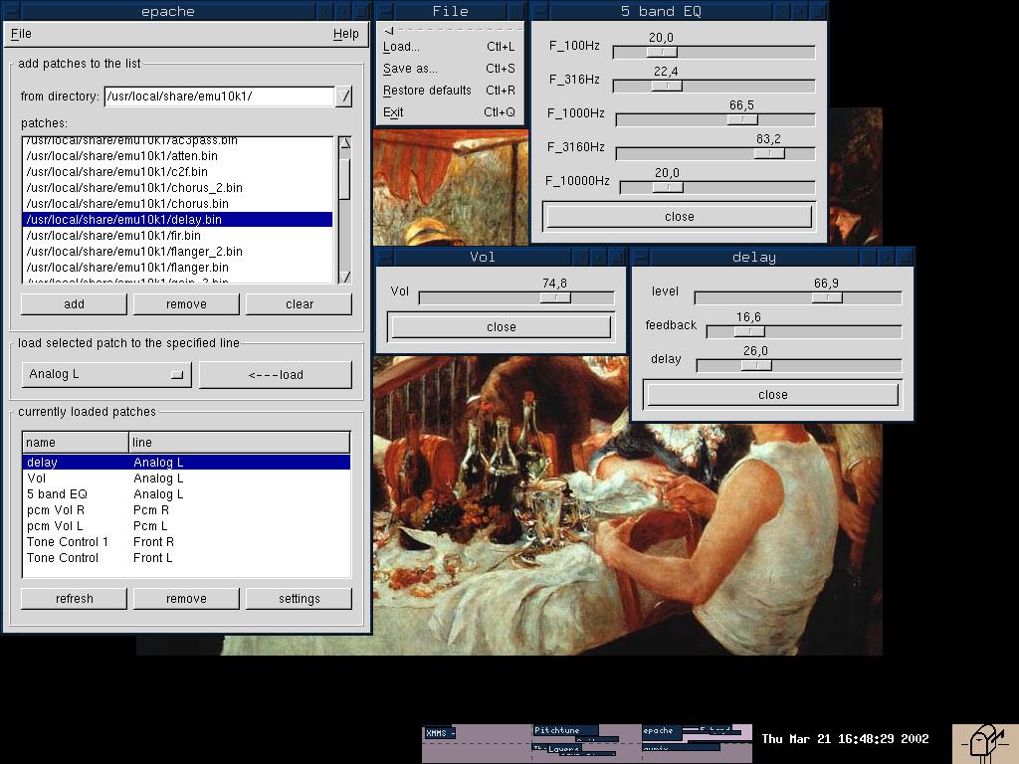The image size is (1019, 764).
Task: Open the Analog L line dropdown
Action: pos(105,374)
